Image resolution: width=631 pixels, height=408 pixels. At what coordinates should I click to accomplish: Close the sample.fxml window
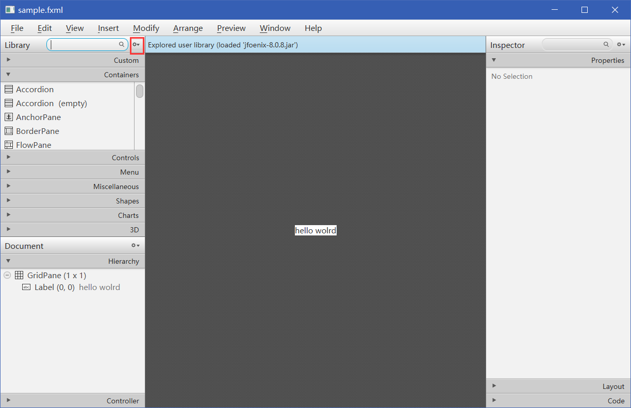615,10
